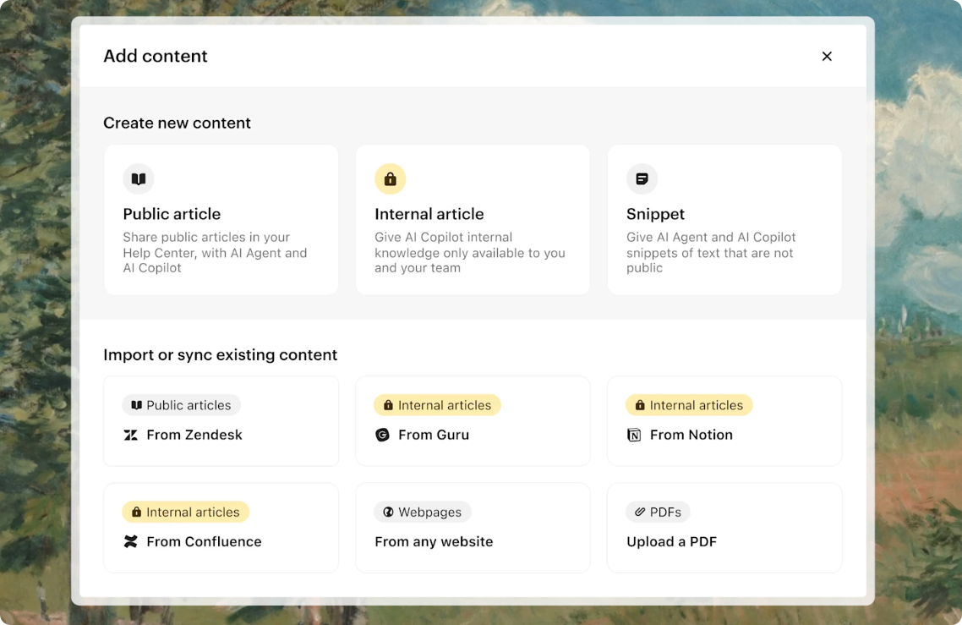Close the Add content dialog
This screenshot has width=962, height=625.
(827, 56)
